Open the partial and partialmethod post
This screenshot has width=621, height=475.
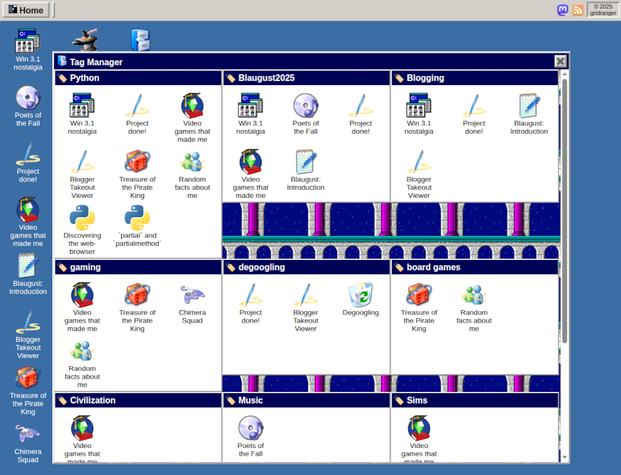[x=137, y=226]
